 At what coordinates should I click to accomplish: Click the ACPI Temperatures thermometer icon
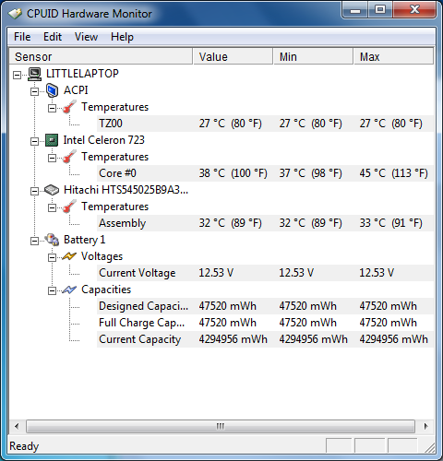coord(69,107)
